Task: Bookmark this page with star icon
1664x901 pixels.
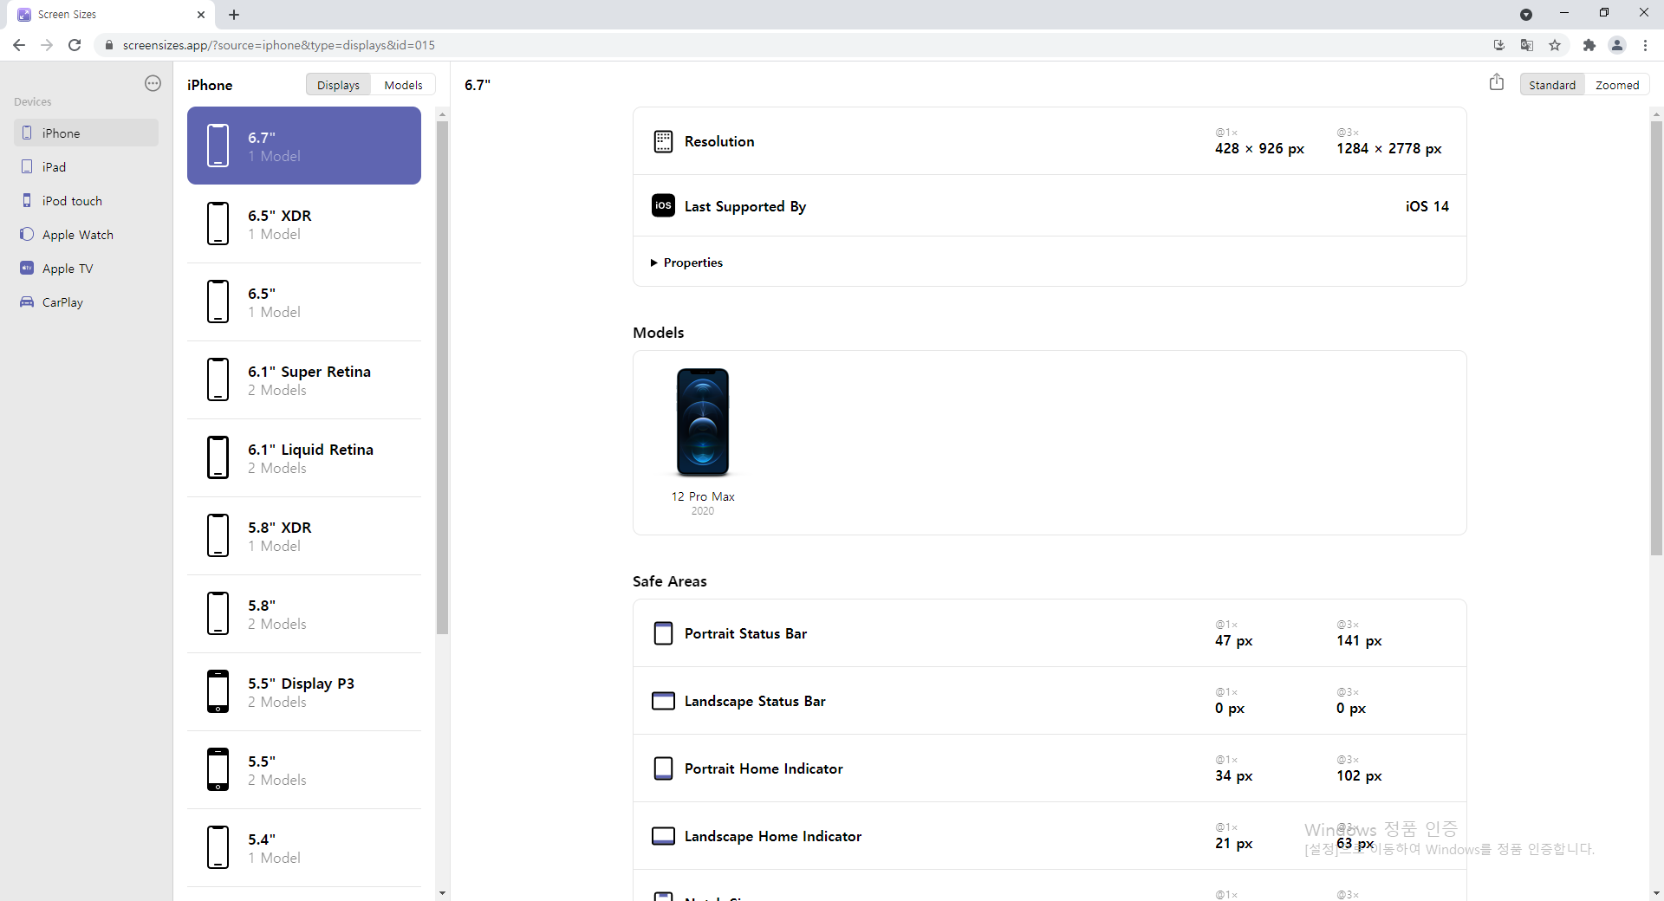Action: 1555,45
